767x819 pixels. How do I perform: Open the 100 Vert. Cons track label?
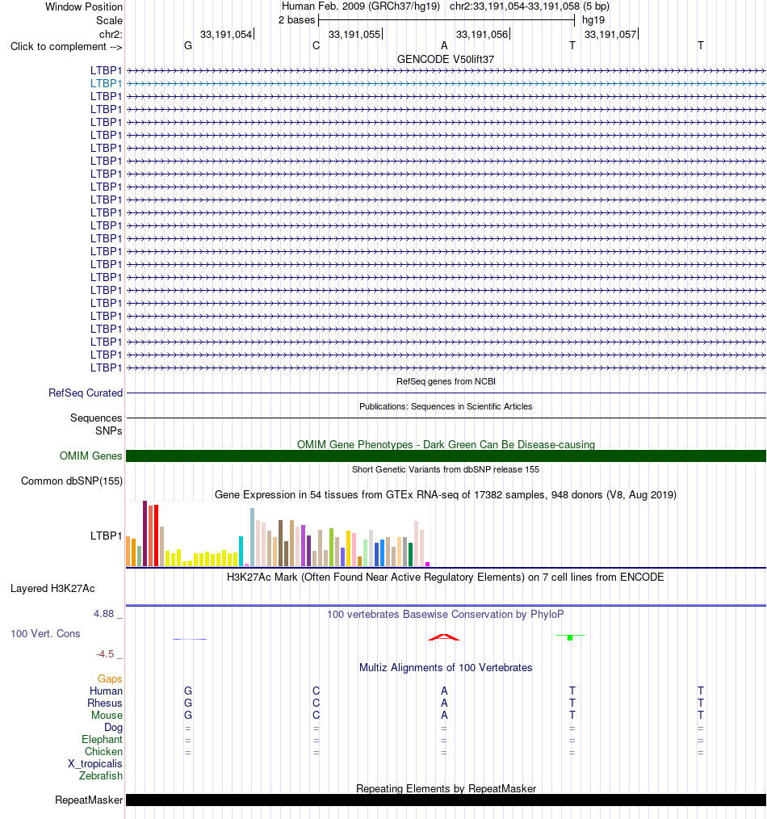[x=45, y=633]
